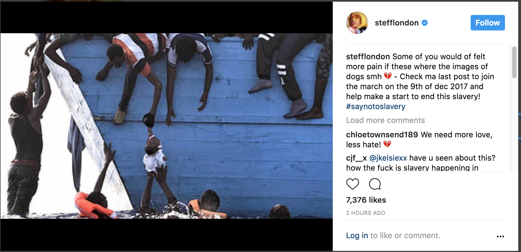Open the three-dot more options menu
Screen dimensions: 521x252
500,236
